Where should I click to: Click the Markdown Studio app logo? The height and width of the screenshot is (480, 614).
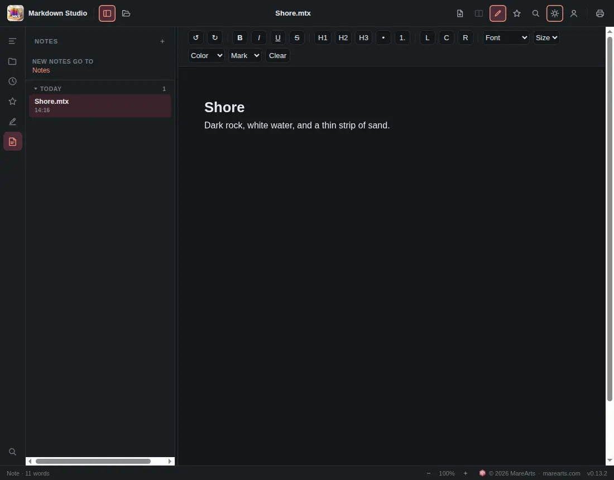15,13
